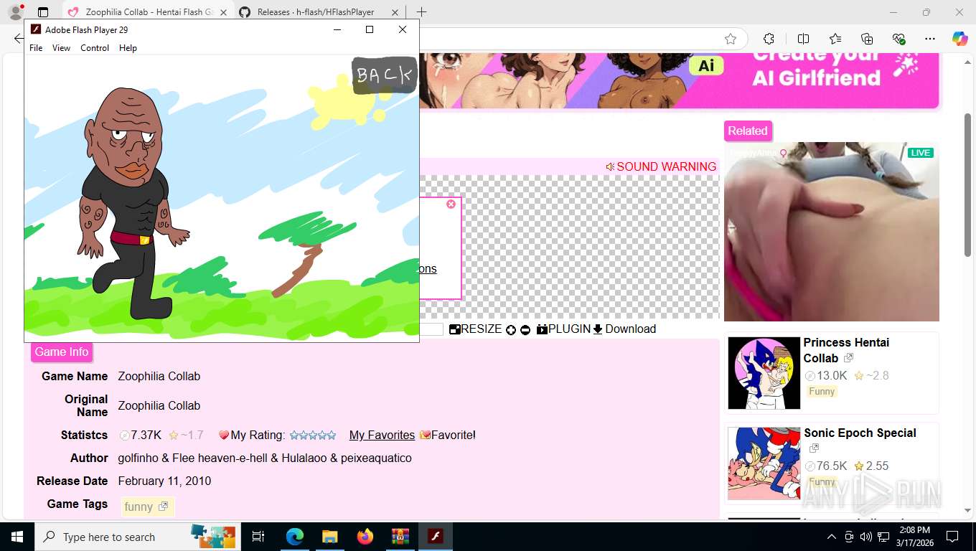The width and height of the screenshot is (976, 551).
Task: Open Sonic Epoch Special title link
Action: click(860, 433)
